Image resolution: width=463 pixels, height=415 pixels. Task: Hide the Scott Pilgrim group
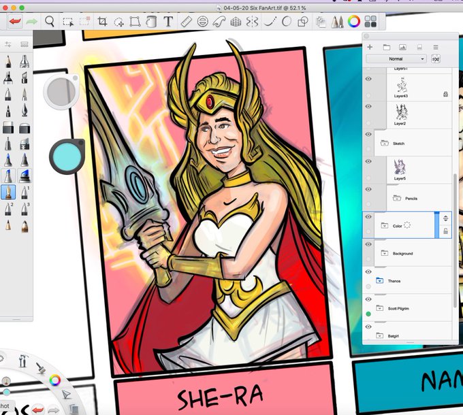point(368,299)
